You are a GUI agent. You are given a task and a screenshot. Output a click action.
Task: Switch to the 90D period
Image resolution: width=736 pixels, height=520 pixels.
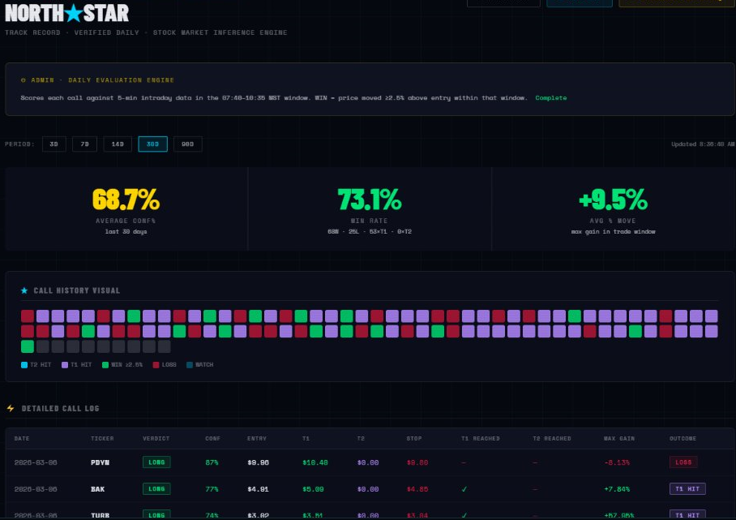pos(187,144)
